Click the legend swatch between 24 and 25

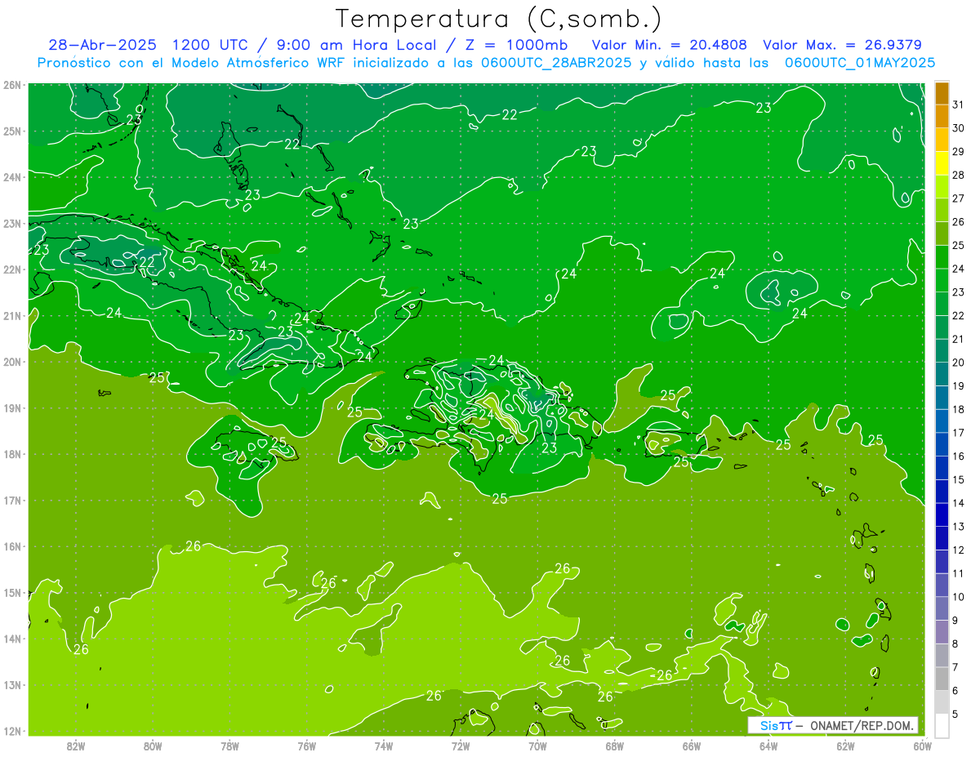[x=942, y=256]
